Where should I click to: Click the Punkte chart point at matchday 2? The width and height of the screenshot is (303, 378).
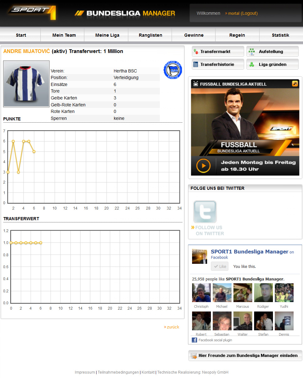click(13, 141)
